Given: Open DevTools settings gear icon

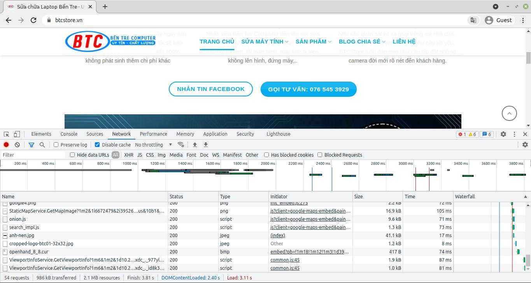Looking at the screenshot, I should coord(503,134).
